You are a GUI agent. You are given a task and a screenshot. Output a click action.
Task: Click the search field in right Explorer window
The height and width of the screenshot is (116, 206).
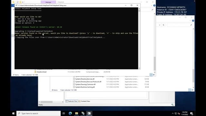coord(180,25)
